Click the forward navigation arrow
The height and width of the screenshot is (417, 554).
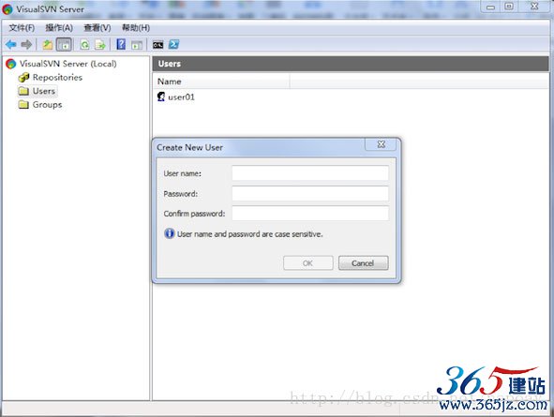(x=26, y=44)
